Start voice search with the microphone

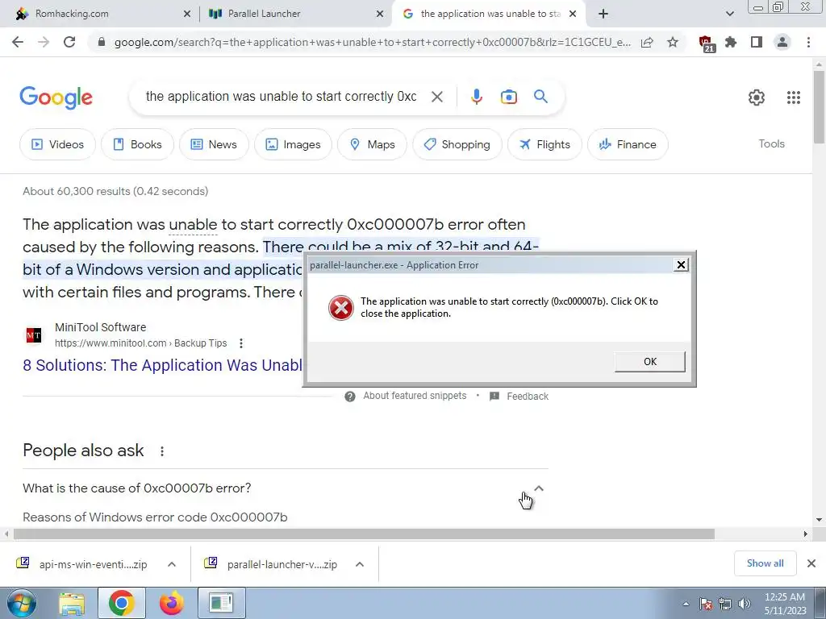click(476, 97)
